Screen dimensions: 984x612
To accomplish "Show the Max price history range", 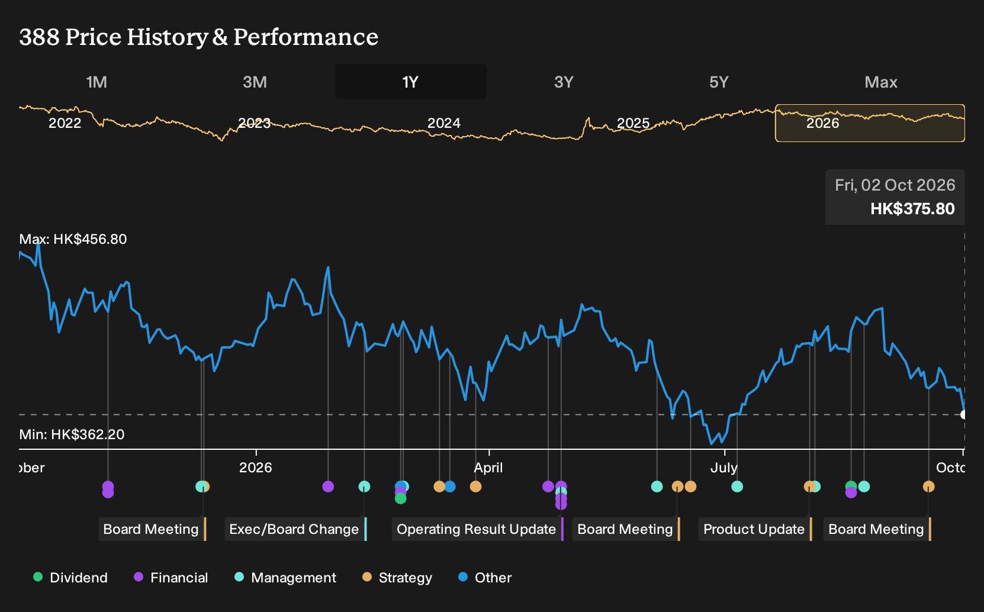I will (x=881, y=82).
